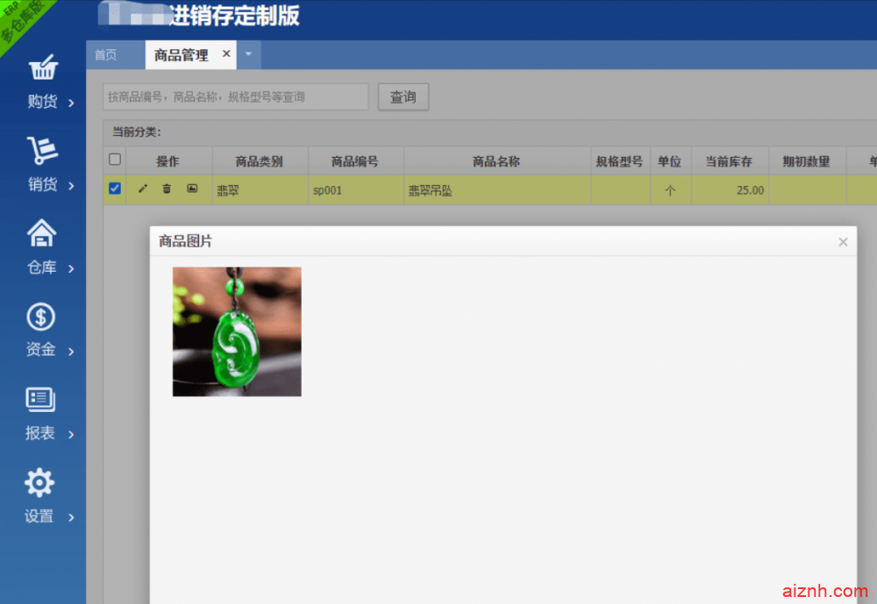877x604 pixels.
Task: Open the 资金 dollar coin icon
Action: tap(41, 316)
